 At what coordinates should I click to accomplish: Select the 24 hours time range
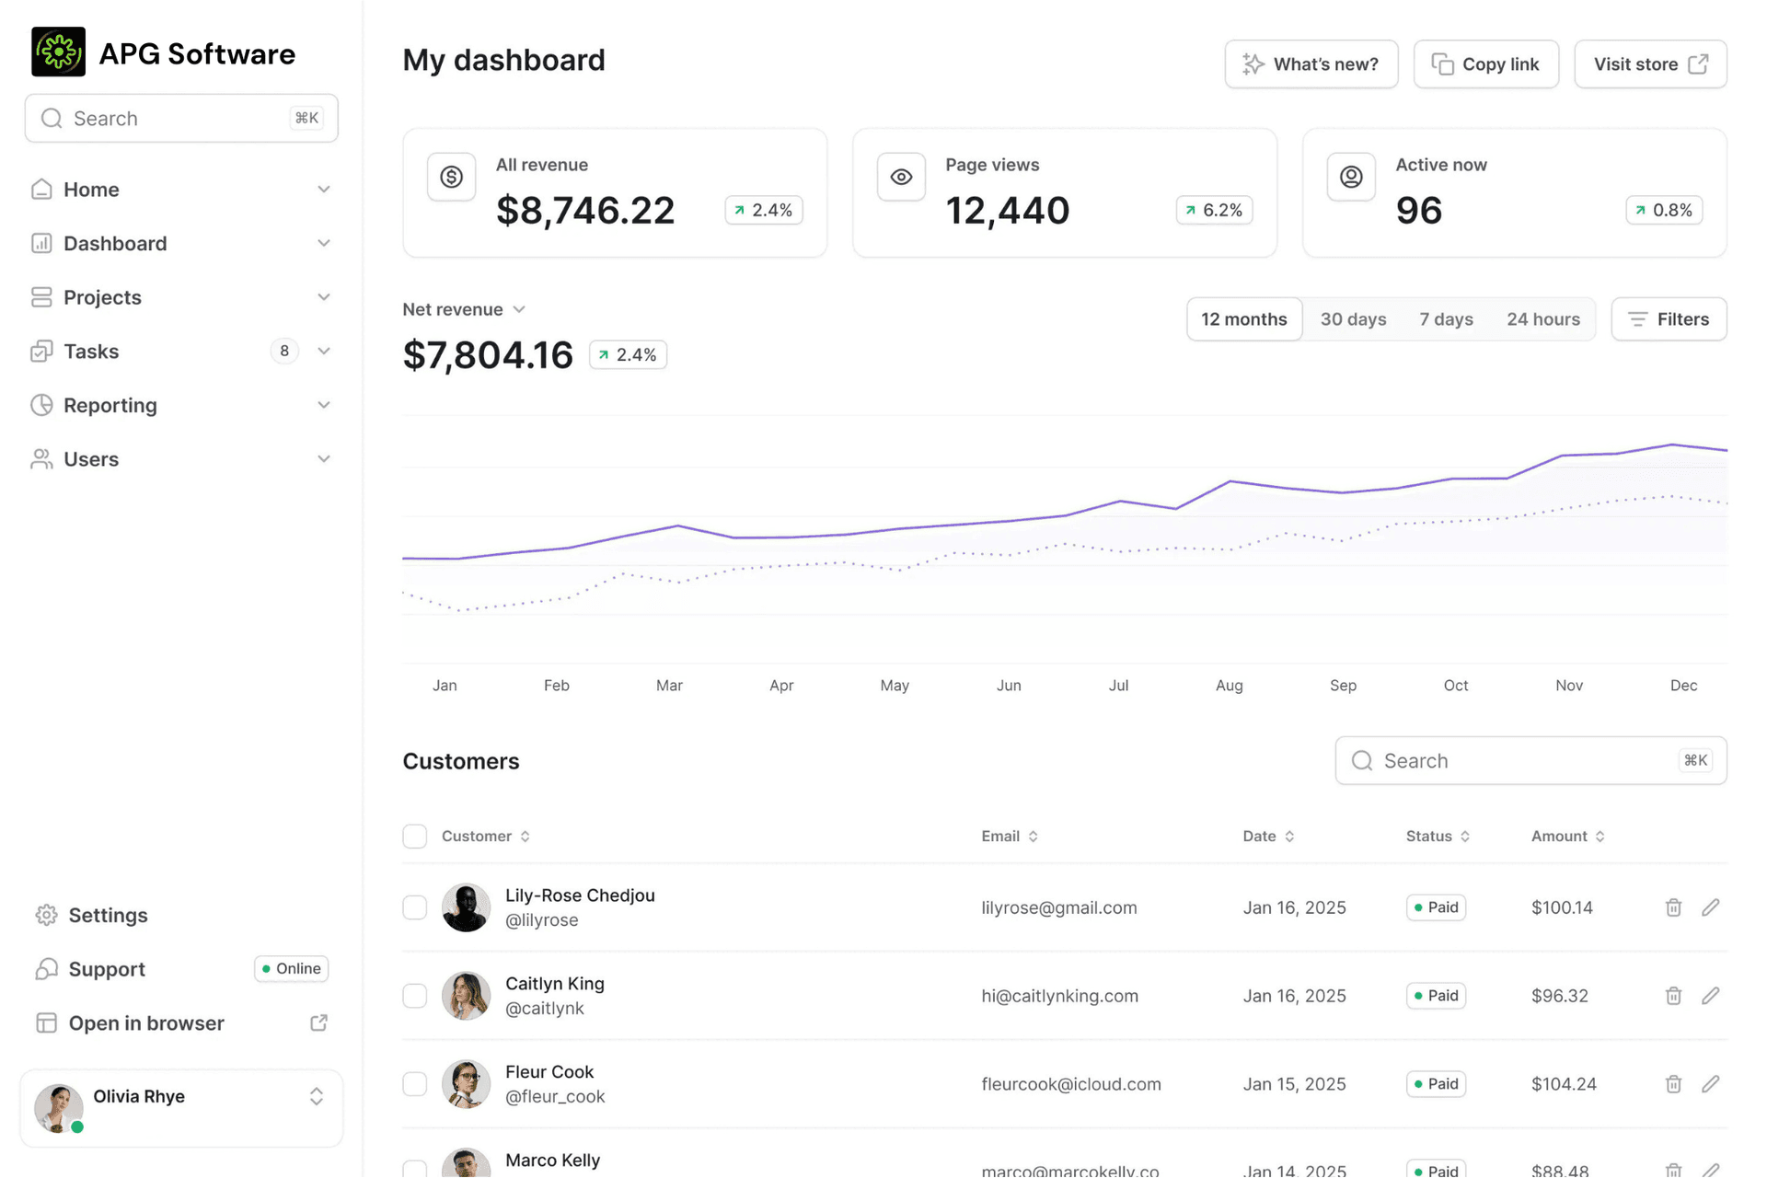tap(1543, 318)
